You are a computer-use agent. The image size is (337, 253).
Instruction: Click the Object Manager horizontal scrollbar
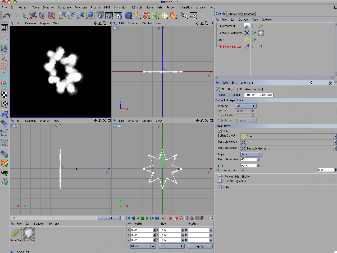pos(275,78)
